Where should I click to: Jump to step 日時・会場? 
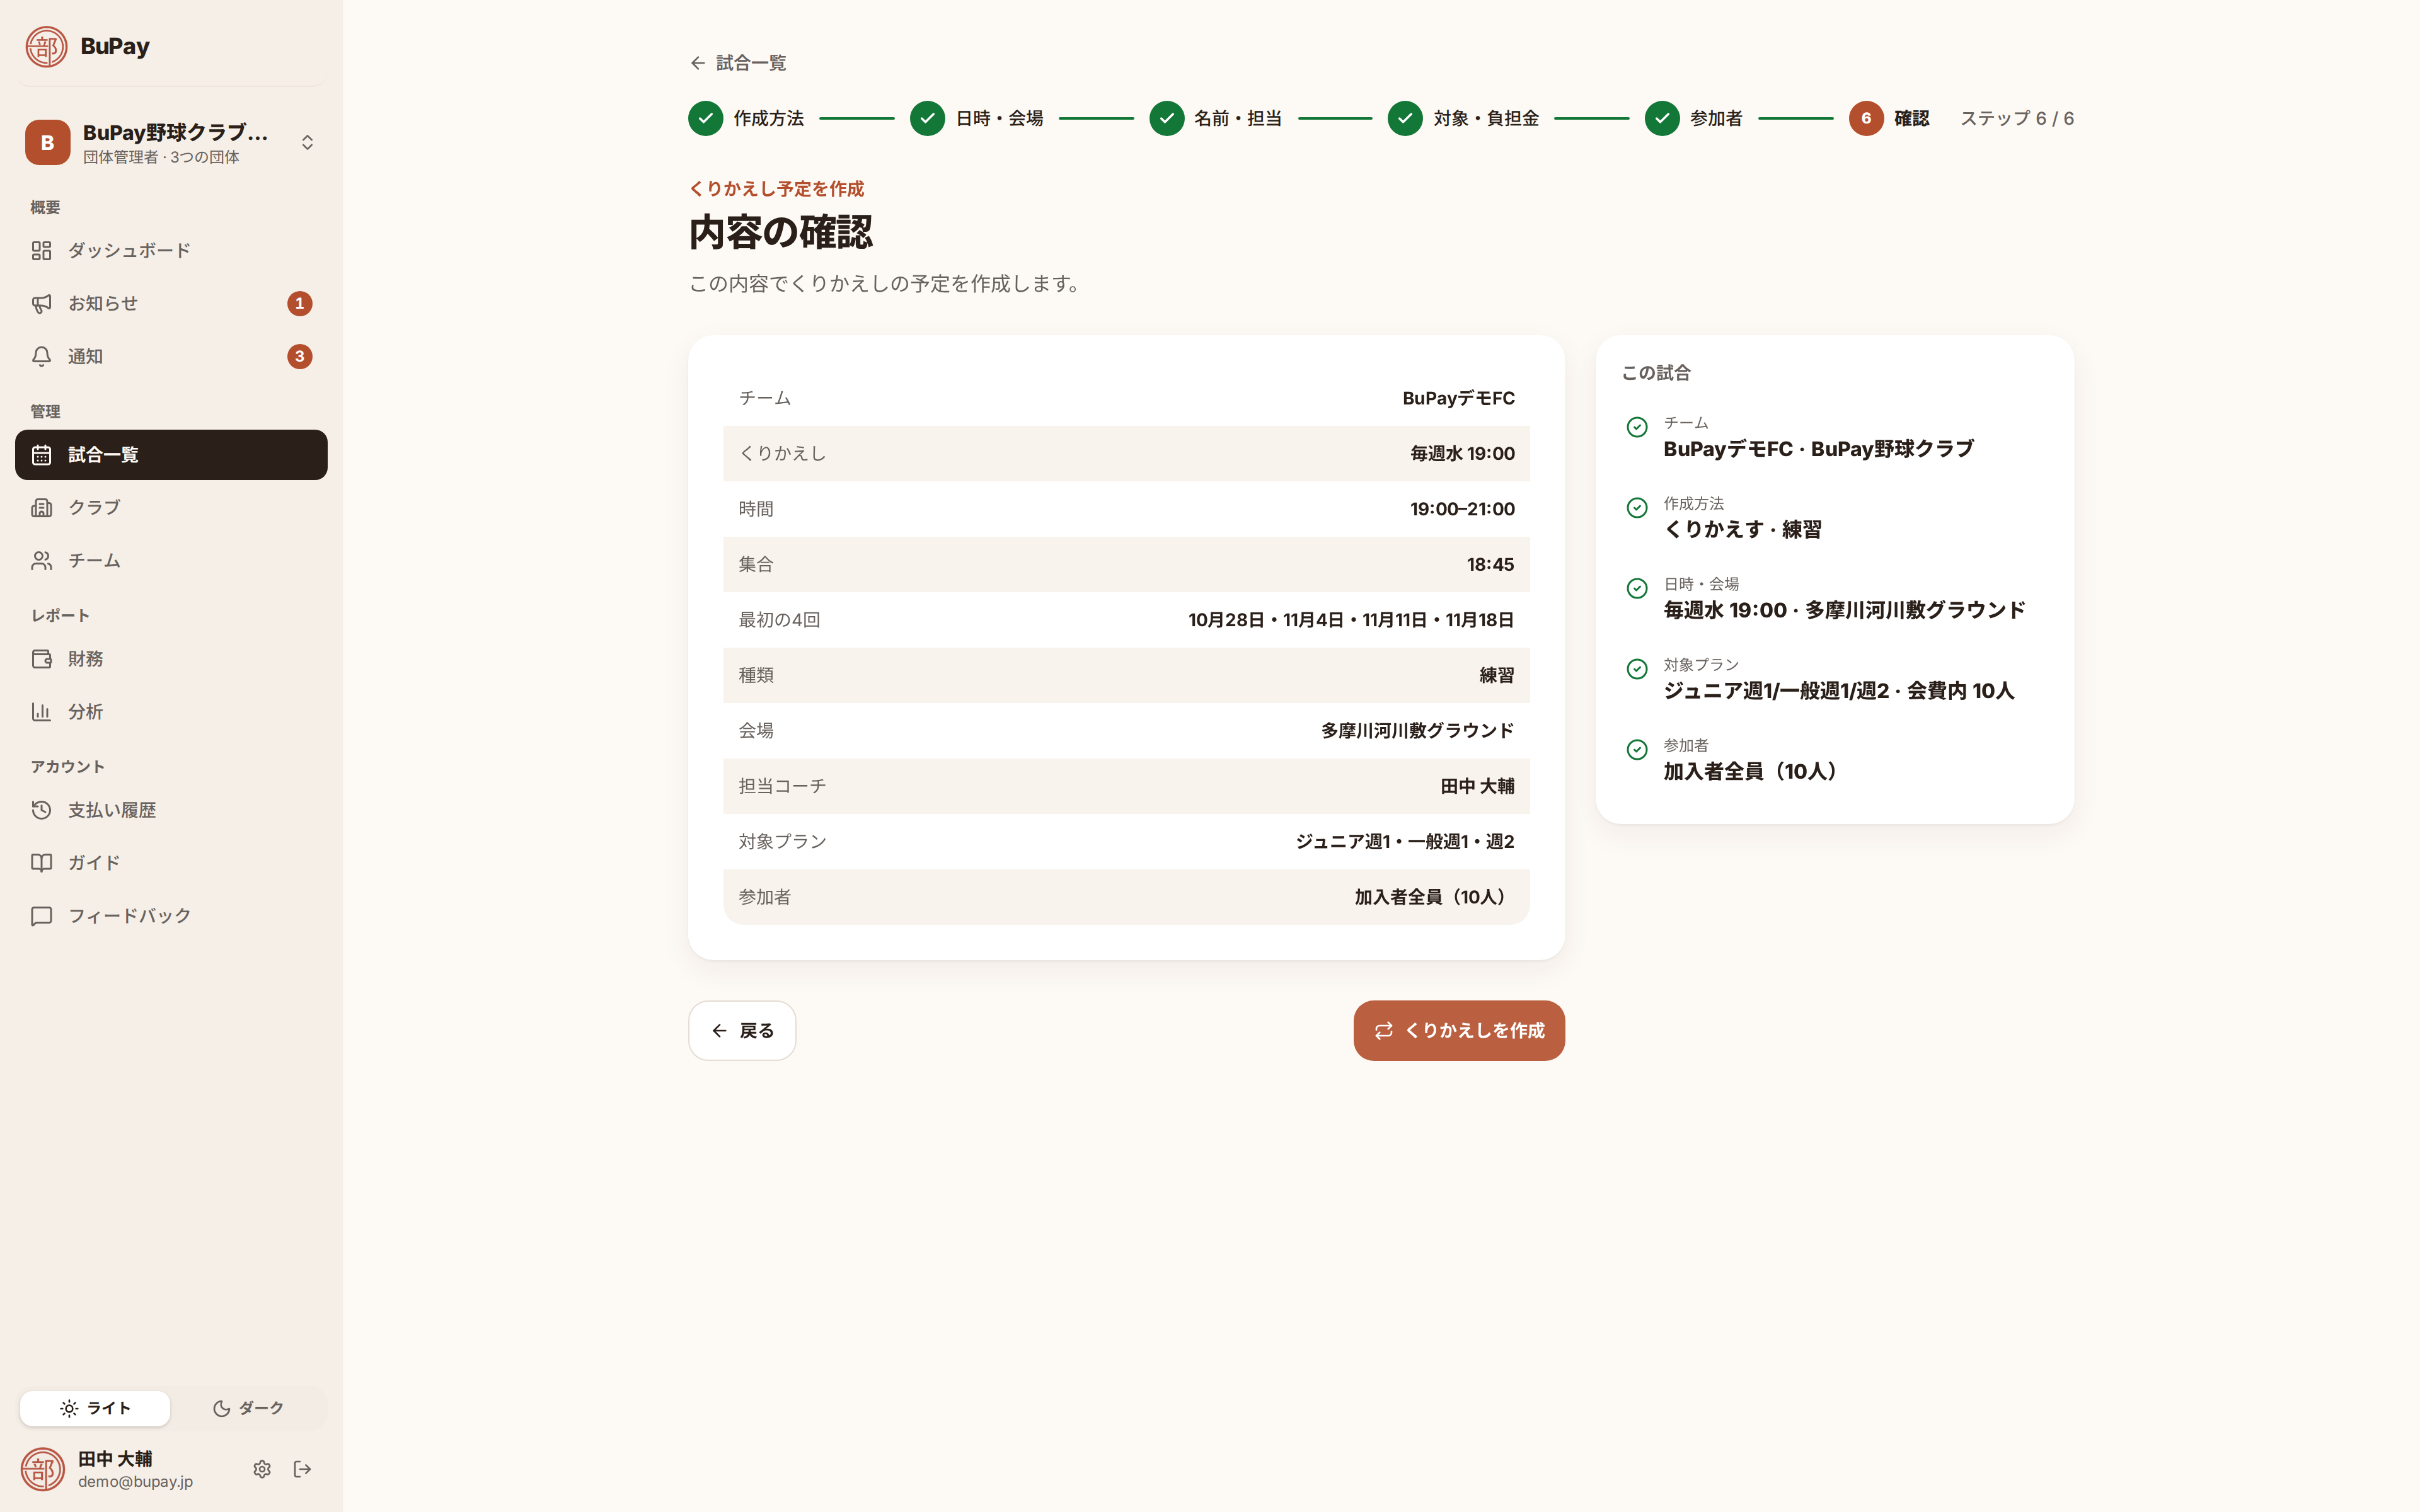tap(977, 118)
